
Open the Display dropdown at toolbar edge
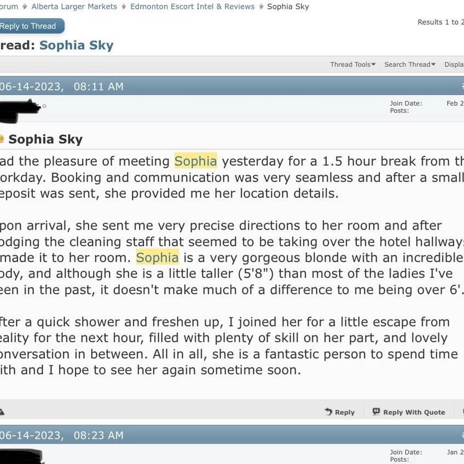(x=454, y=64)
